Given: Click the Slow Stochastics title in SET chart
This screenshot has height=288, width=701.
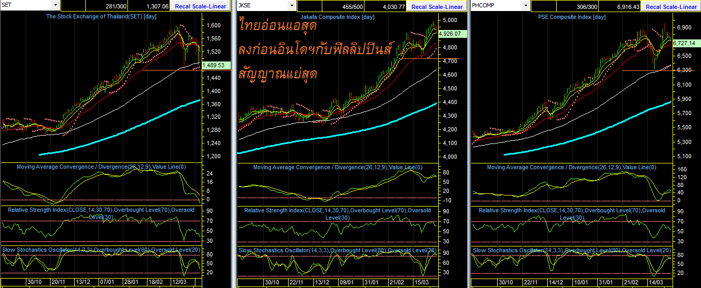Looking at the screenshot, I should [x=102, y=250].
